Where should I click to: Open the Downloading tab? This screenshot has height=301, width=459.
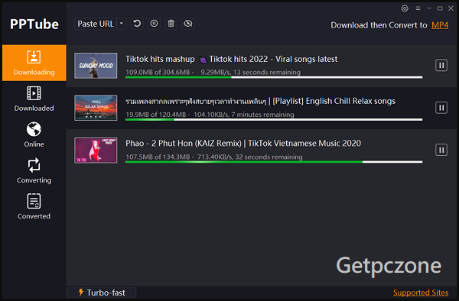34,63
